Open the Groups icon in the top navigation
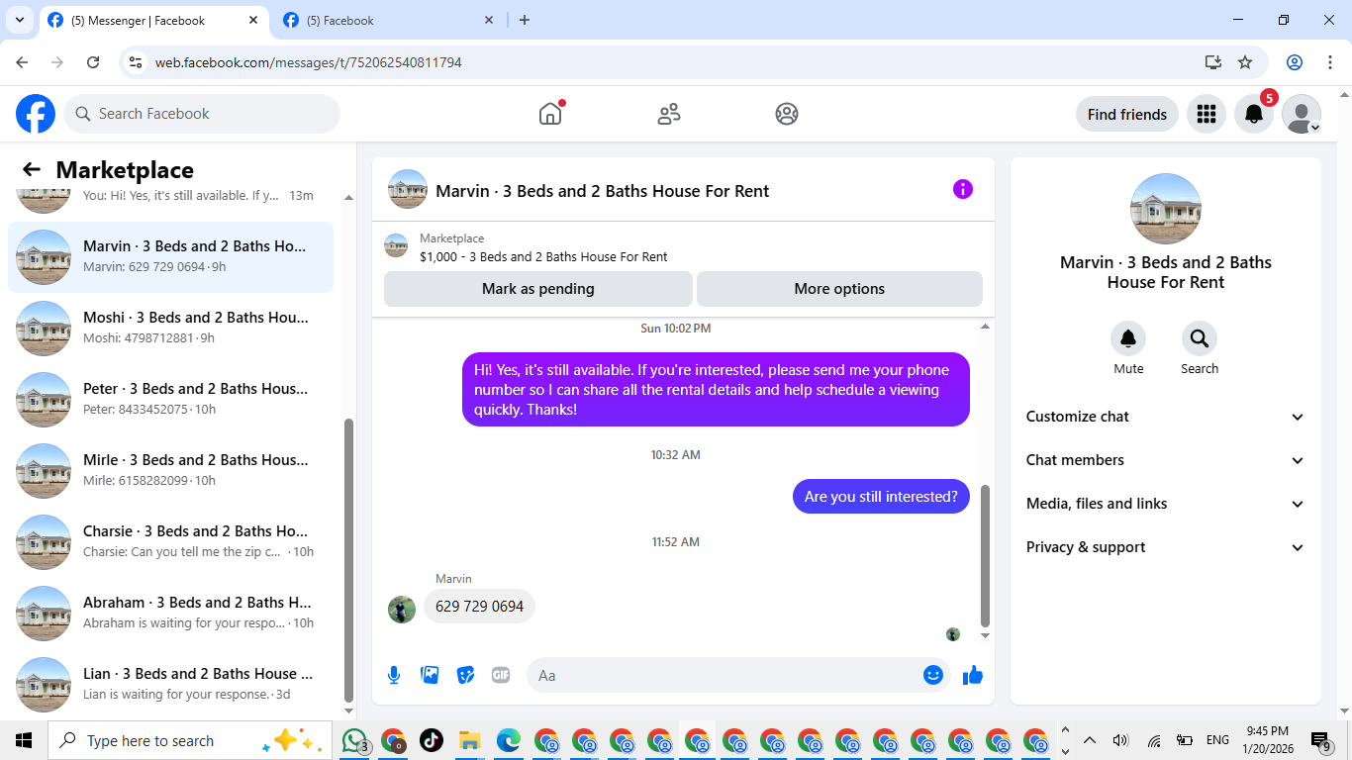The image size is (1352, 760). (787, 114)
